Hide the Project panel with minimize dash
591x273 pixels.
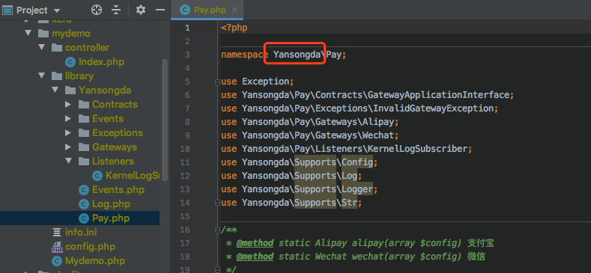coord(160,10)
